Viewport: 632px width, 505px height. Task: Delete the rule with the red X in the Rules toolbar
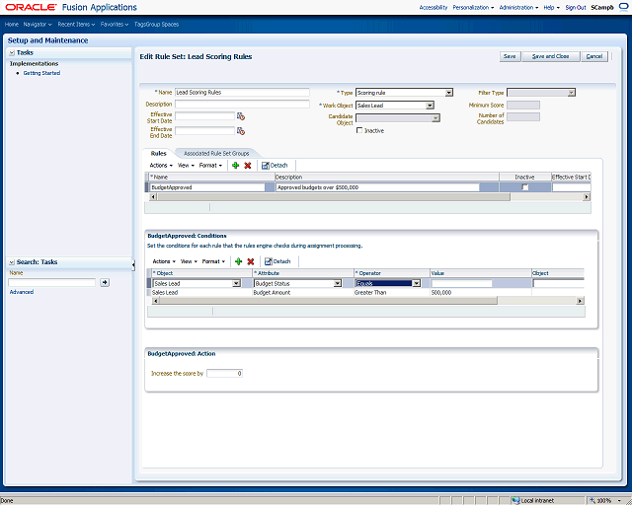[x=248, y=165]
